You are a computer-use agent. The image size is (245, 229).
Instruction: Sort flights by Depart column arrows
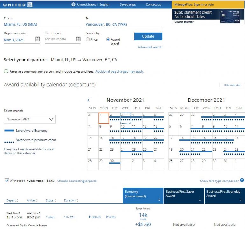pyautogui.click(x=17, y=201)
